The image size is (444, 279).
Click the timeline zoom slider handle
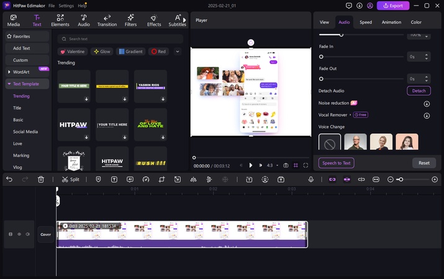tap(401, 179)
